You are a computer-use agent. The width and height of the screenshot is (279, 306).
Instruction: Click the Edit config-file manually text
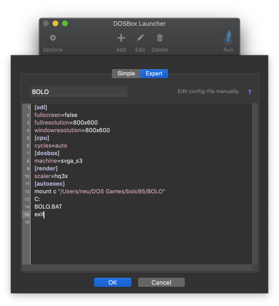[x=208, y=91]
